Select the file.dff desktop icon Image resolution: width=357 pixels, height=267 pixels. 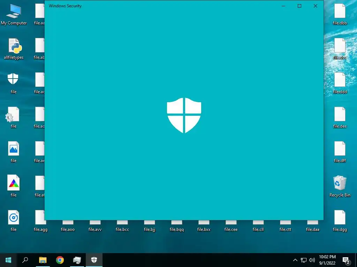click(x=340, y=152)
